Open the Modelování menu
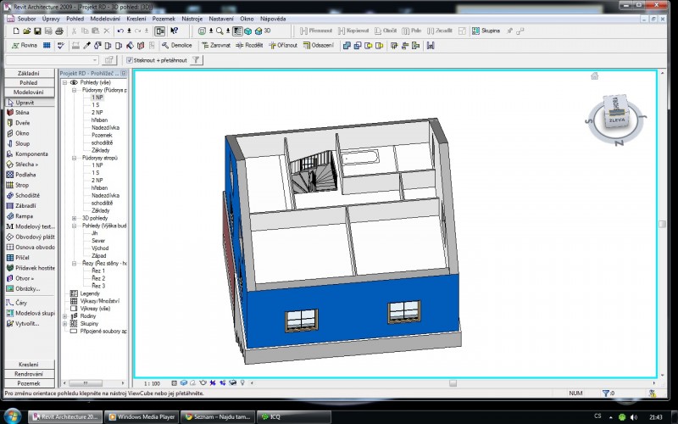This screenshot has width=678, height=424. tap(105, 18)
